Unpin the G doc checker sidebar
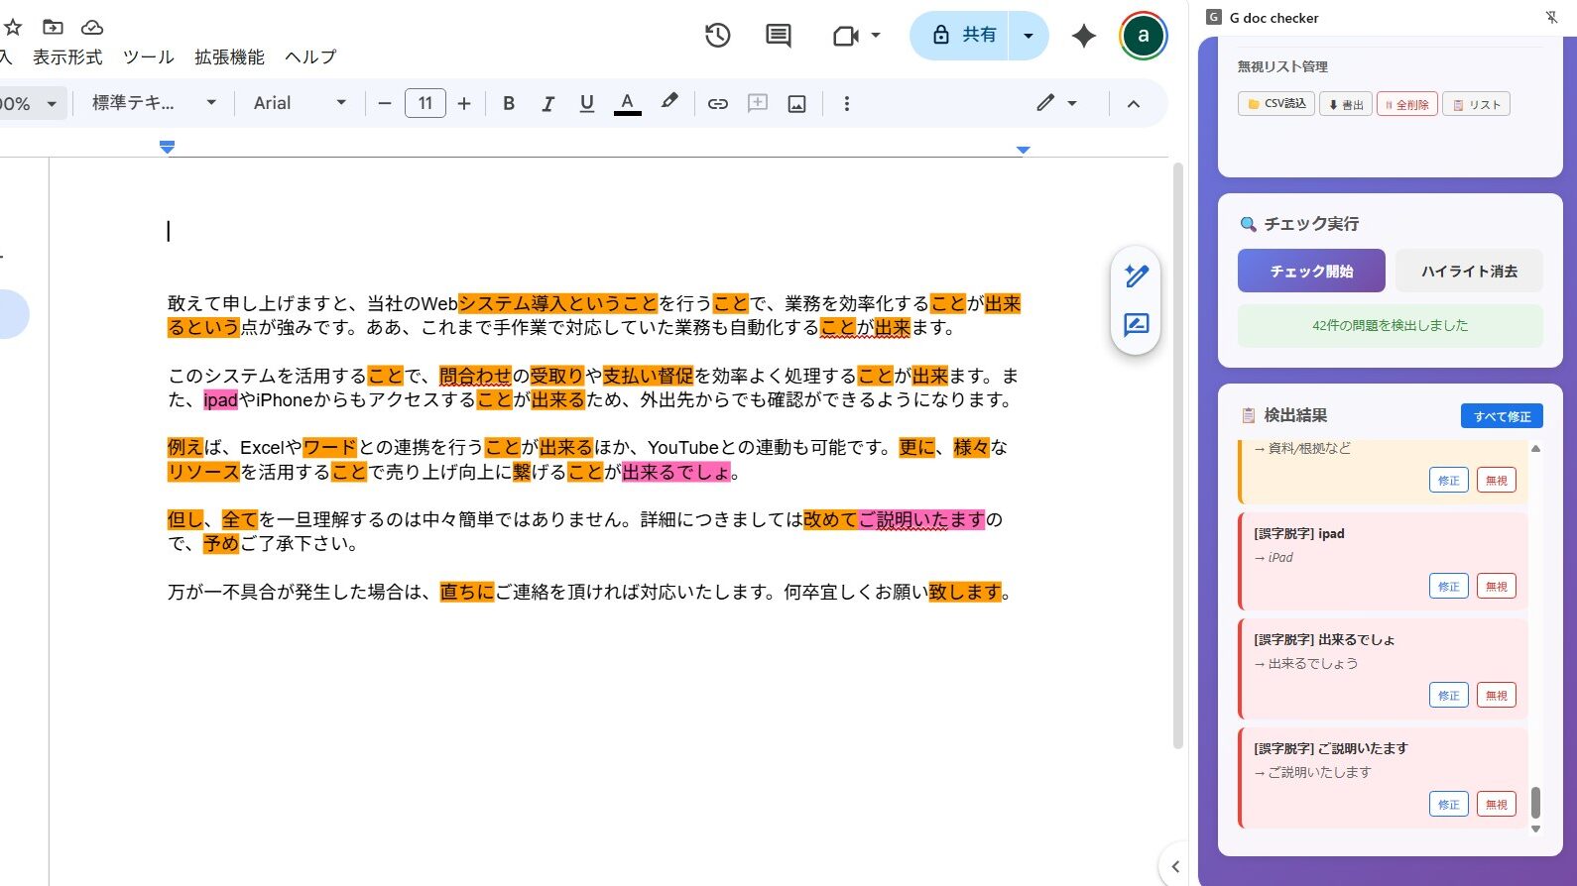The height and width of the screenshot is (886, 1577). [1551, 17]
